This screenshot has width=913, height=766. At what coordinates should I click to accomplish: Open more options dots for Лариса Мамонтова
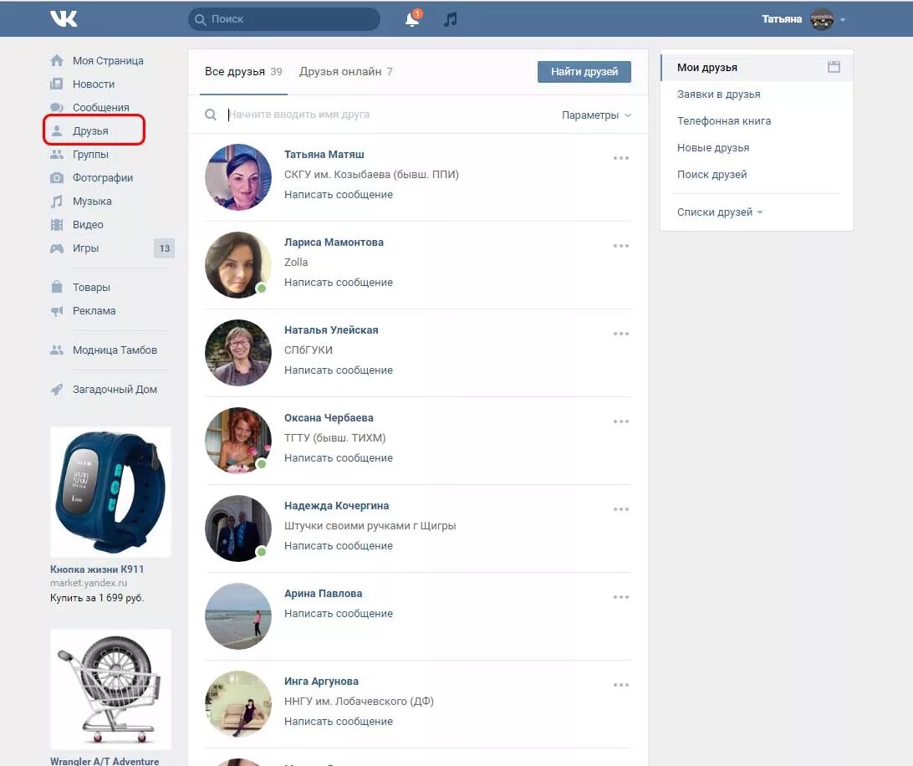click(x=621, y=246)
